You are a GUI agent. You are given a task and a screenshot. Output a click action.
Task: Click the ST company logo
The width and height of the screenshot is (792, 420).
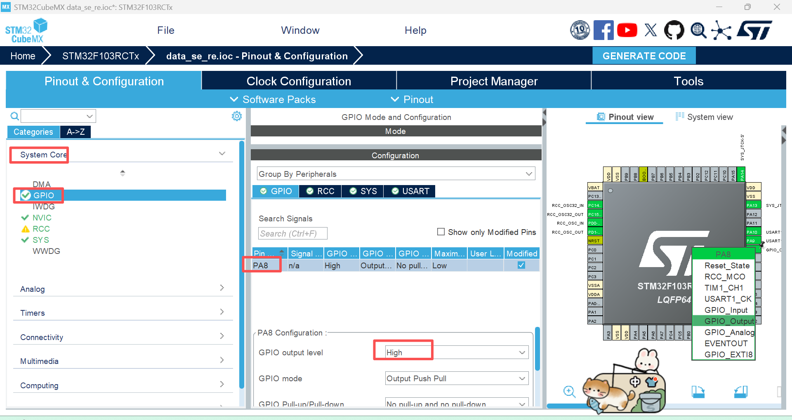click(755, 30)
